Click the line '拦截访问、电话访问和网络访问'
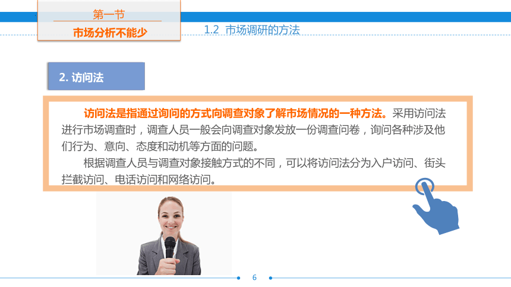 click(x=139, y=179)
